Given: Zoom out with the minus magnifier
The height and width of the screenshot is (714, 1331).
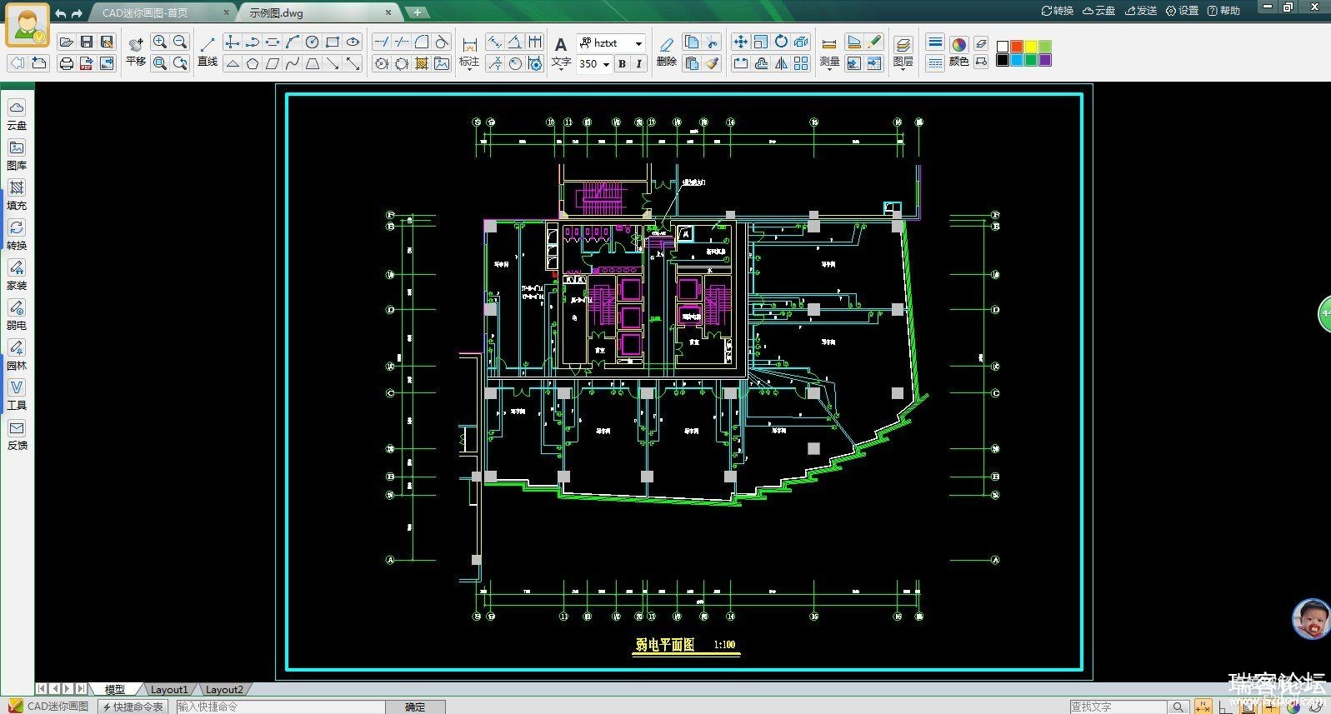Looking at the screenshot, I should [180, 42].
